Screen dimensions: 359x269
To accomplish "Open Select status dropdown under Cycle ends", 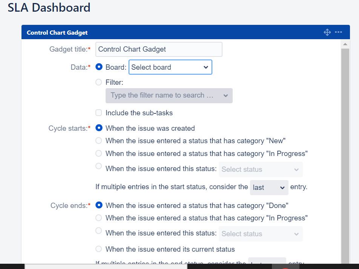I will pyautogui.click(x=260, y=234).
